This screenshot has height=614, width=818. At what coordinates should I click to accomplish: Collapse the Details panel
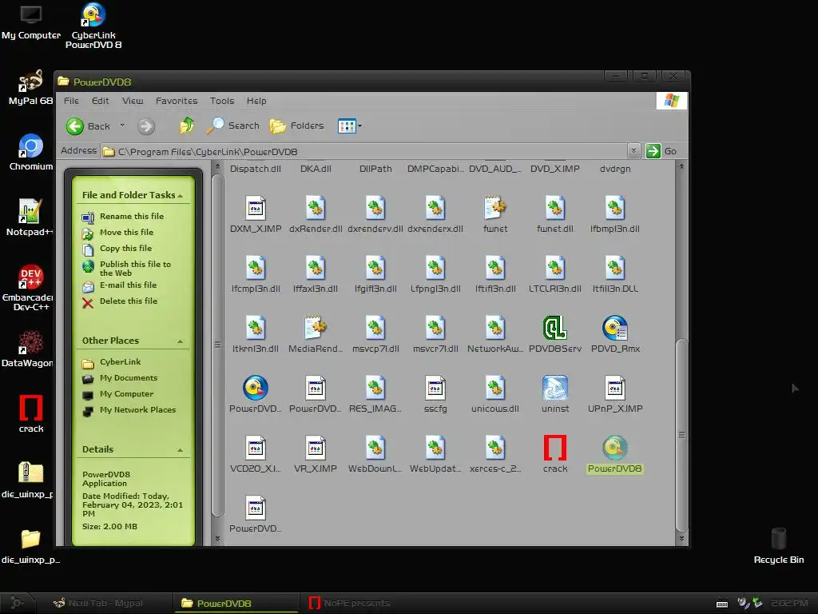180,449
